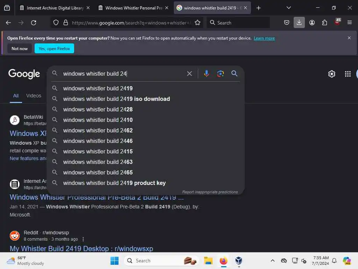Viewport: 358px width, 269px height.
Task: Select the Videos results tab
Action: click(x=34, y=96)
